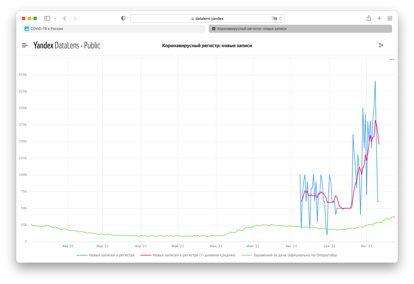
Task: Reload the page in the address bar
Action: 281,18
